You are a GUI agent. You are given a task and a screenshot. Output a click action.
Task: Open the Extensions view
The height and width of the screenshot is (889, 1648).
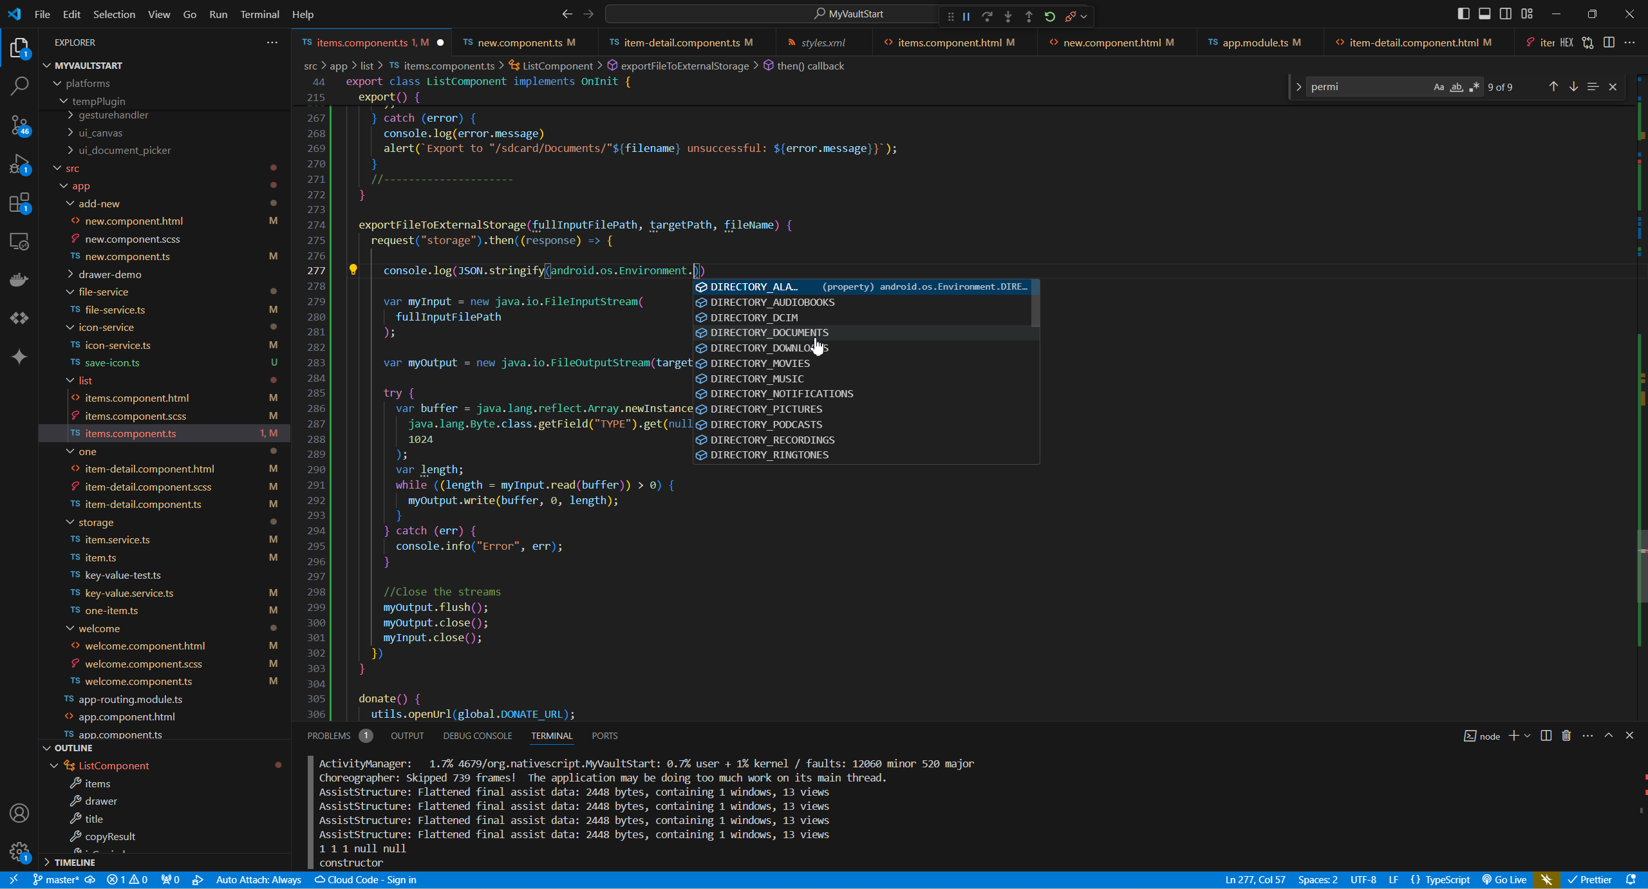coord(19,203)
